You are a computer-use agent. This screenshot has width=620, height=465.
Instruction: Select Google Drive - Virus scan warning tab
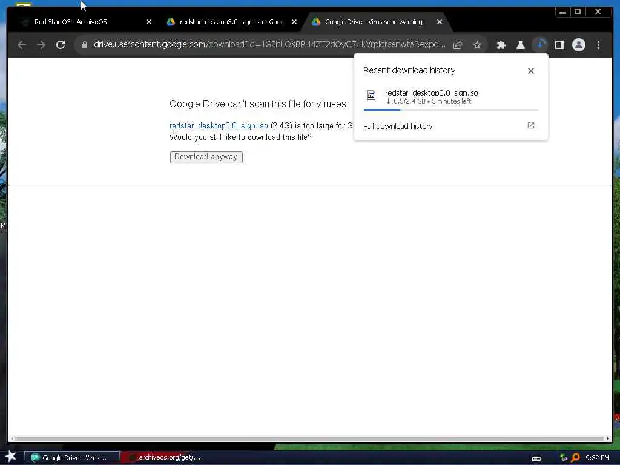coord(374,22)
